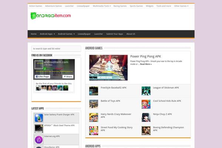Viewport: 222px width, 148px height.
Task: Open the FreeStyle Baseball2 APK thumbnail icon
Action: click(x=94, y=91)
